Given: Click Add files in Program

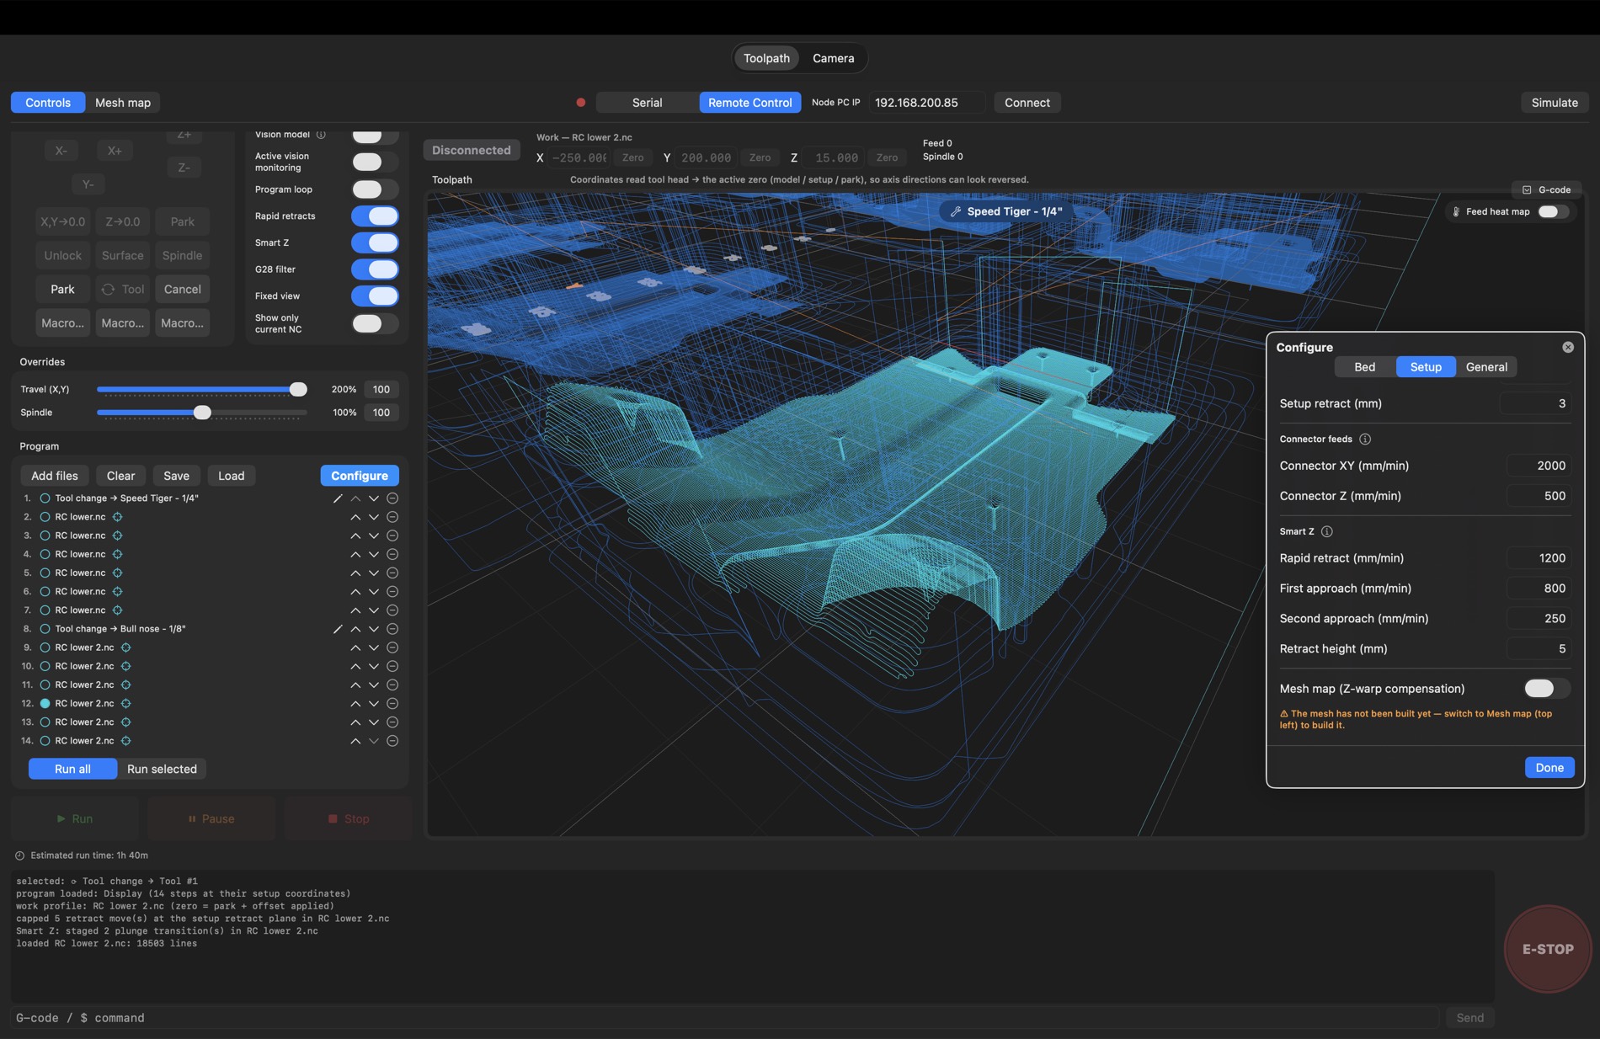Looking at the screenshot, I should pyautogui.click(x=55, y=476).
